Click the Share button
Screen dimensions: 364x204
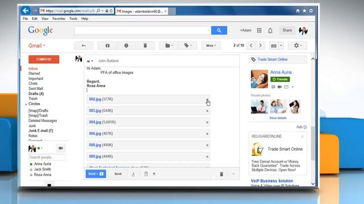[287, 30]
